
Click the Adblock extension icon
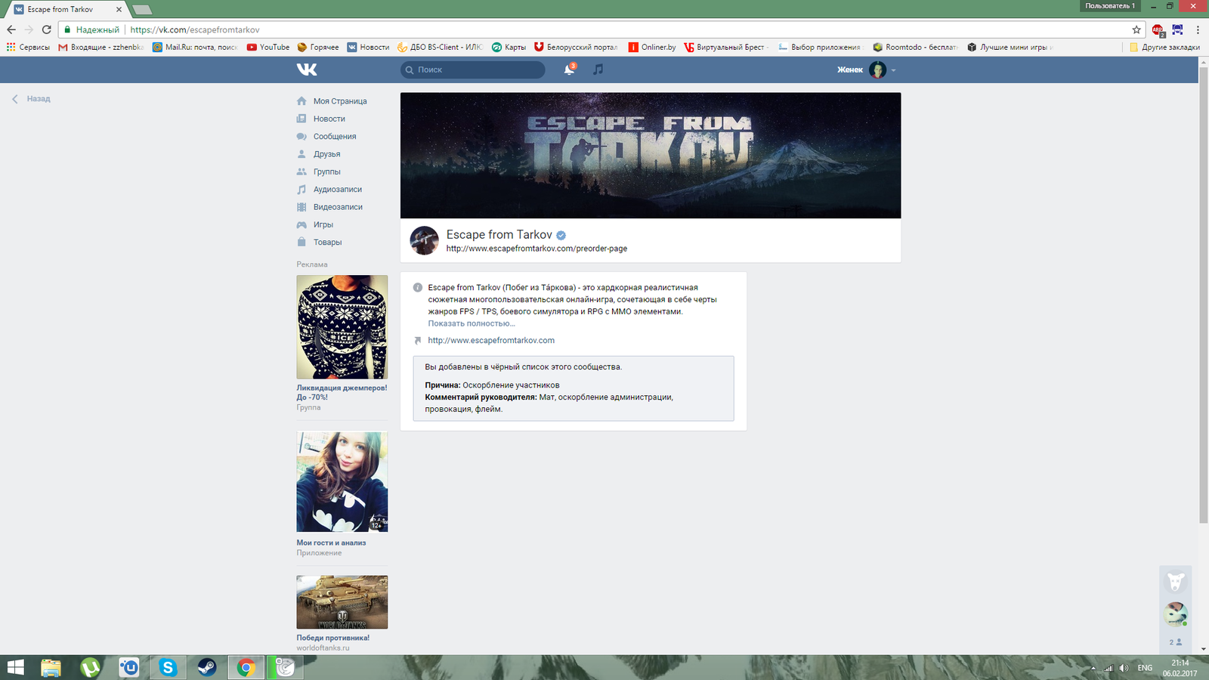pos(1158,30)
